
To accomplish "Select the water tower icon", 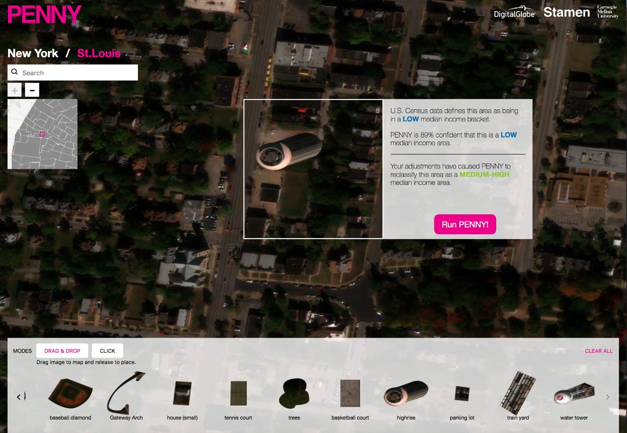I will click(574, 393).
